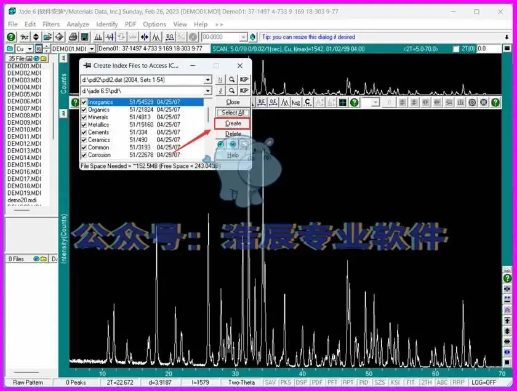Open the pattern file folder icon in toolbar
The image size is (517, 391).
coord(47,37)
